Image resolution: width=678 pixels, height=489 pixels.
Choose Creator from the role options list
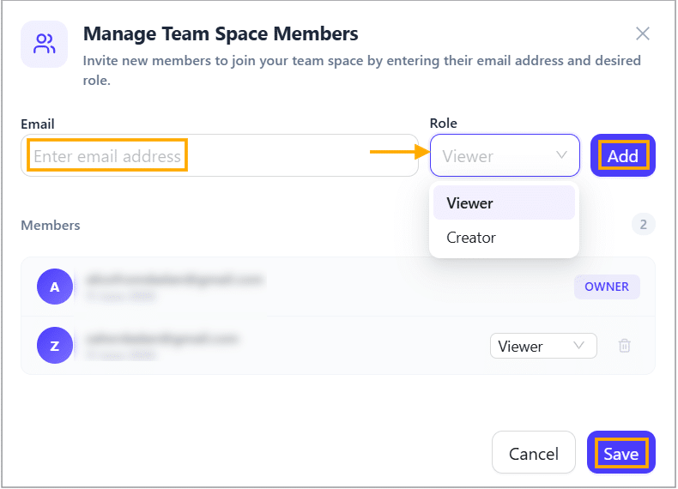click(504, 238)
